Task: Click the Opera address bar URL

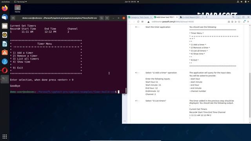Action: click(173, 22)
